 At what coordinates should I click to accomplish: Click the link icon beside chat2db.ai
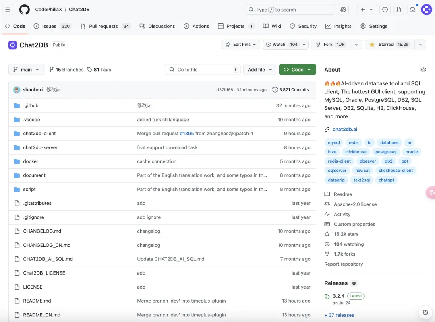[x=327, y=129]
